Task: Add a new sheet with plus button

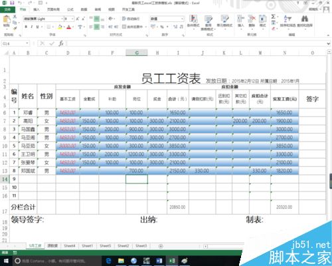Action: click(x=161, y=246)
